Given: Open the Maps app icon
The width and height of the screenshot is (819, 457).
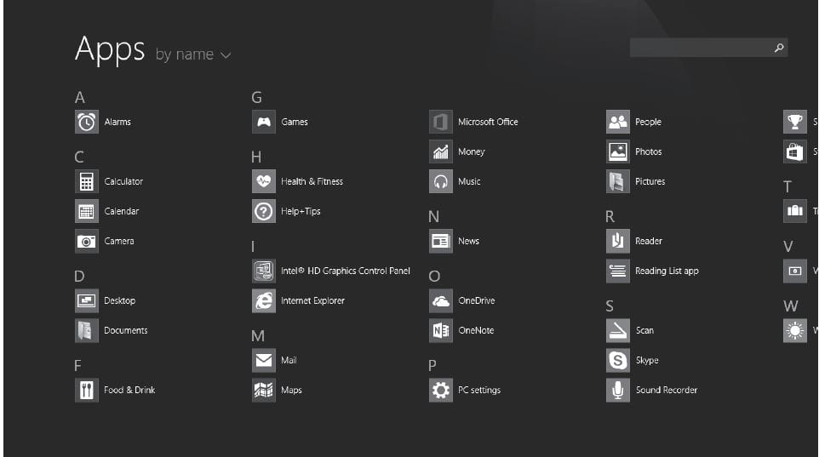Looking at the screenshot, I should tap(264, 390).
